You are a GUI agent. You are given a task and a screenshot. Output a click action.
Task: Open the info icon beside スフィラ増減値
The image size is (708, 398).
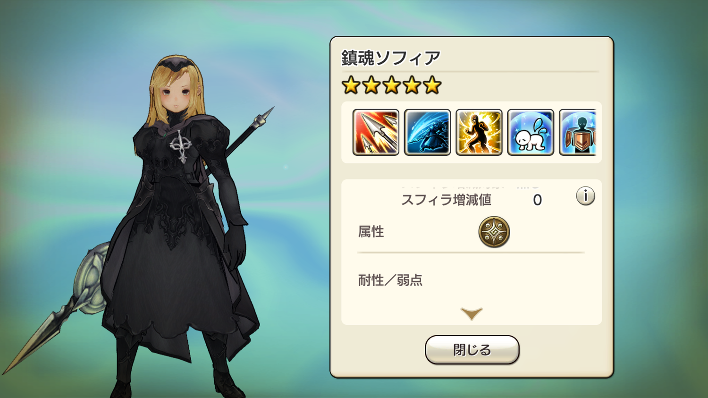point(585,195)
